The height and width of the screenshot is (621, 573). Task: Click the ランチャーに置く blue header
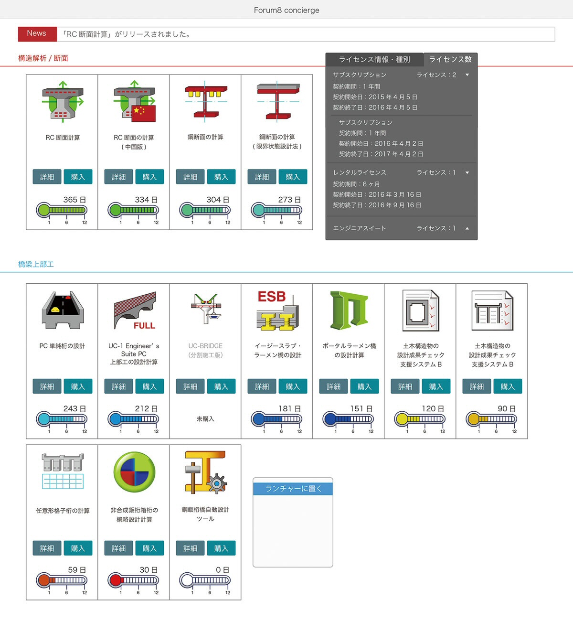pyautogui.click(x=293, y=489)
